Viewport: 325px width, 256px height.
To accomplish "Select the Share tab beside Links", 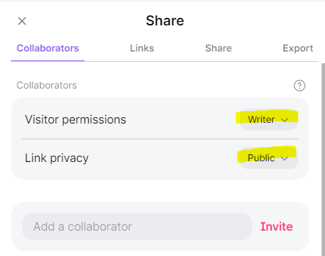I will click(x=218, y=48).
